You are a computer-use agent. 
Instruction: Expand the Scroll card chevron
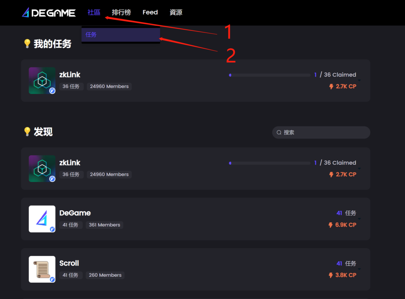click(x=359, y=269)
